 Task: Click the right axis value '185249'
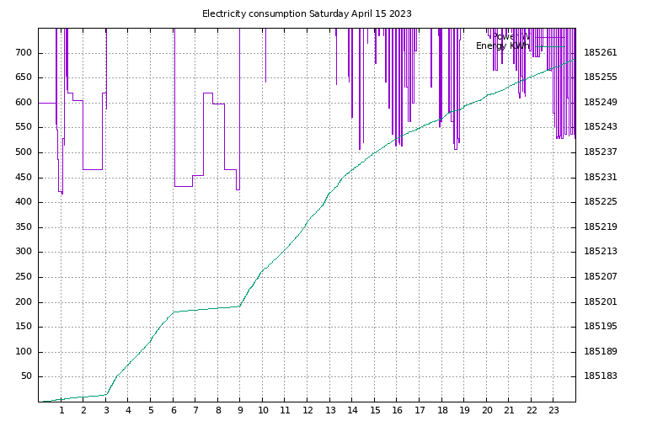click(x=601, y=102)
